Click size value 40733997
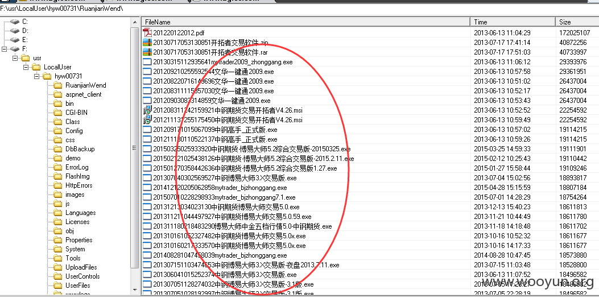The width and height of the screenshot is (599, 298). coord(573,52)
